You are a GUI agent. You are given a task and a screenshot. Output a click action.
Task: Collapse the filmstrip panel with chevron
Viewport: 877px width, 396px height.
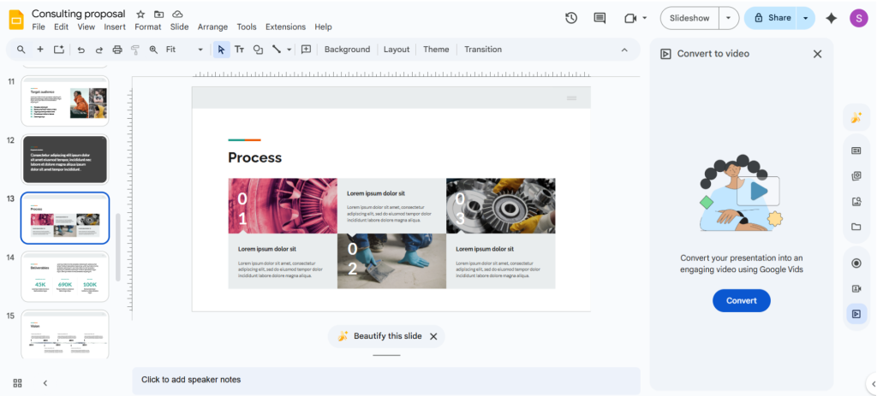pos(45,383)
